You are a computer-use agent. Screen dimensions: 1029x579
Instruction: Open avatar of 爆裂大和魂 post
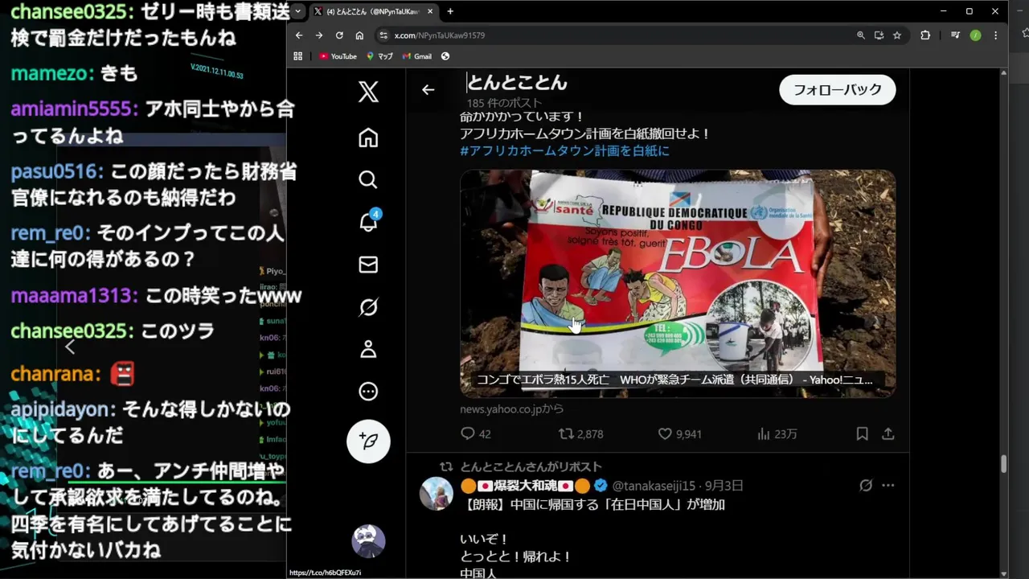[x=437, y=493]
